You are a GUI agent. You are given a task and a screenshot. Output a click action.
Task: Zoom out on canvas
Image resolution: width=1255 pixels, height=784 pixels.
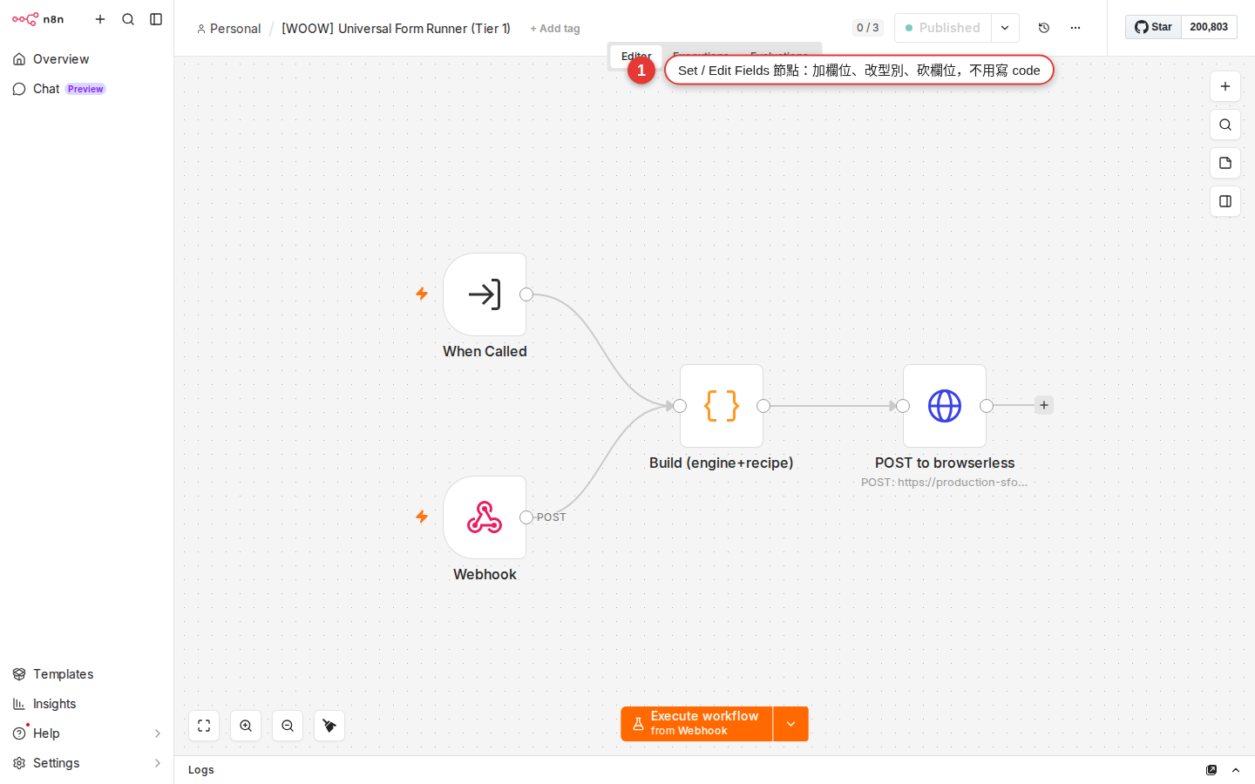click(x=288, y=726)
